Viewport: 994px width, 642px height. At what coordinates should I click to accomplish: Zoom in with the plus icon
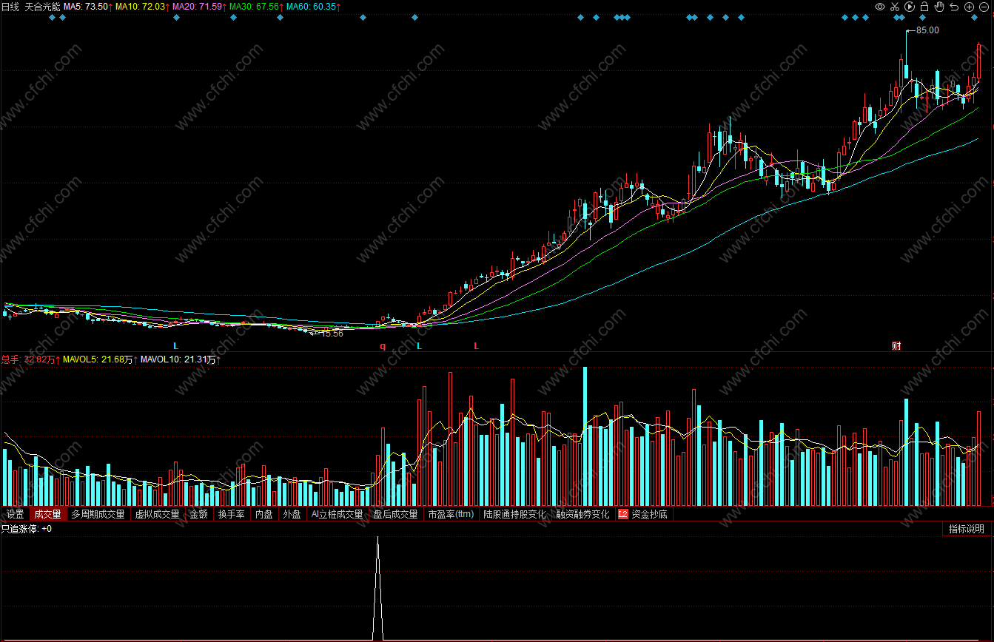click(969, 7)
